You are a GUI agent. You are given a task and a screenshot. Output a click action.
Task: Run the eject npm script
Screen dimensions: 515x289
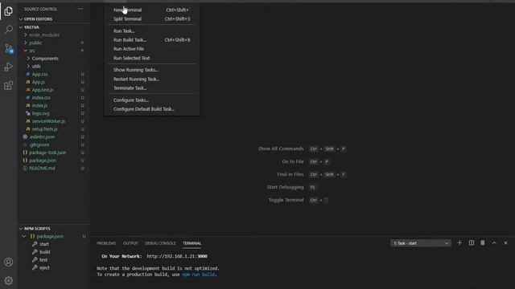(44, 267)
